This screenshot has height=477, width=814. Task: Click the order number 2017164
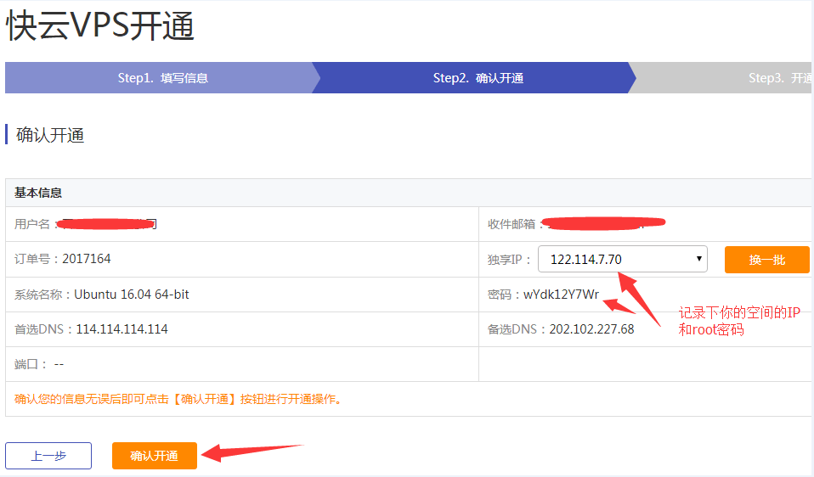pyautogui.click(x=87, y=259)
